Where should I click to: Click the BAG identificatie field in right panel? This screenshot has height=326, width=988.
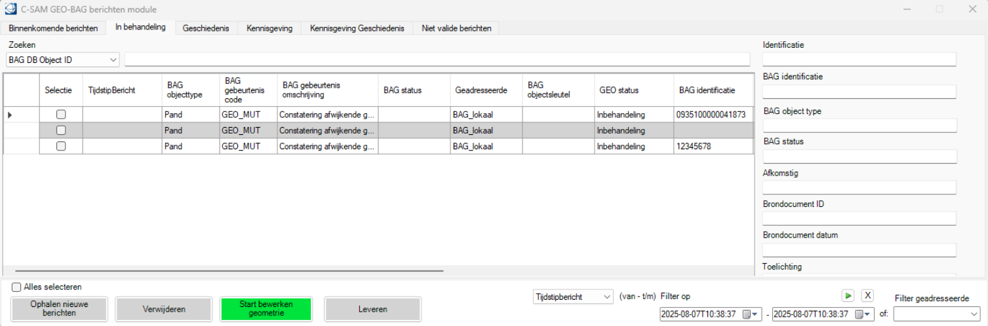(x=860, y=92)
